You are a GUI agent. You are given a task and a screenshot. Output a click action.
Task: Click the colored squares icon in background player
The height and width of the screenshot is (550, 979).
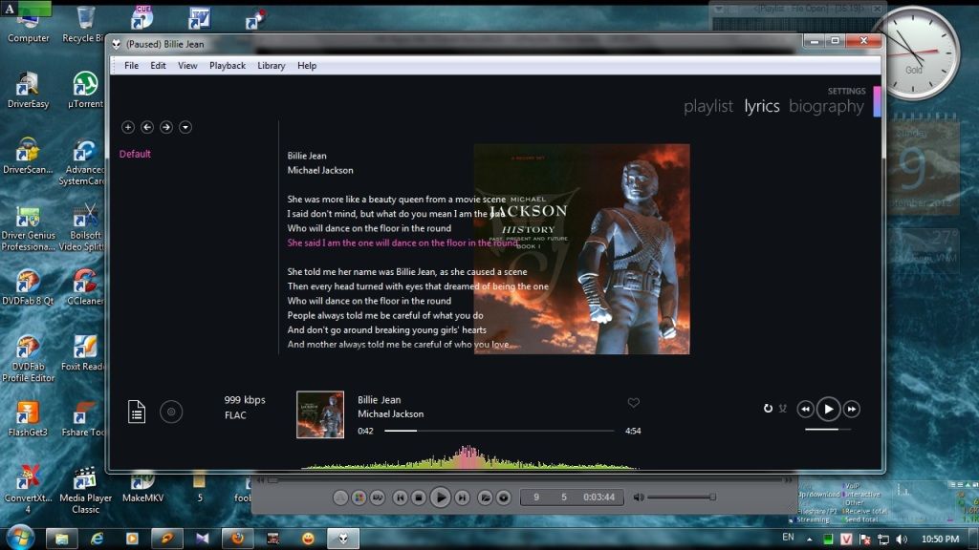point(359,497)
